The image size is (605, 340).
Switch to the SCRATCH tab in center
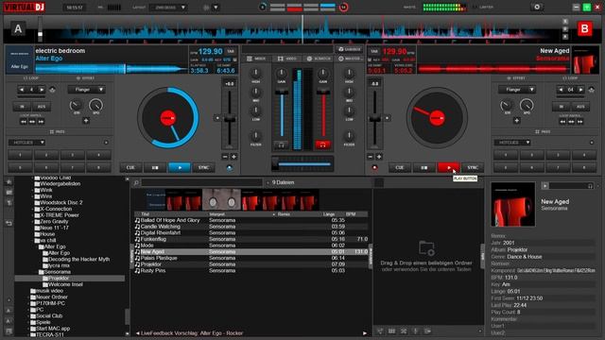point(319,59)
